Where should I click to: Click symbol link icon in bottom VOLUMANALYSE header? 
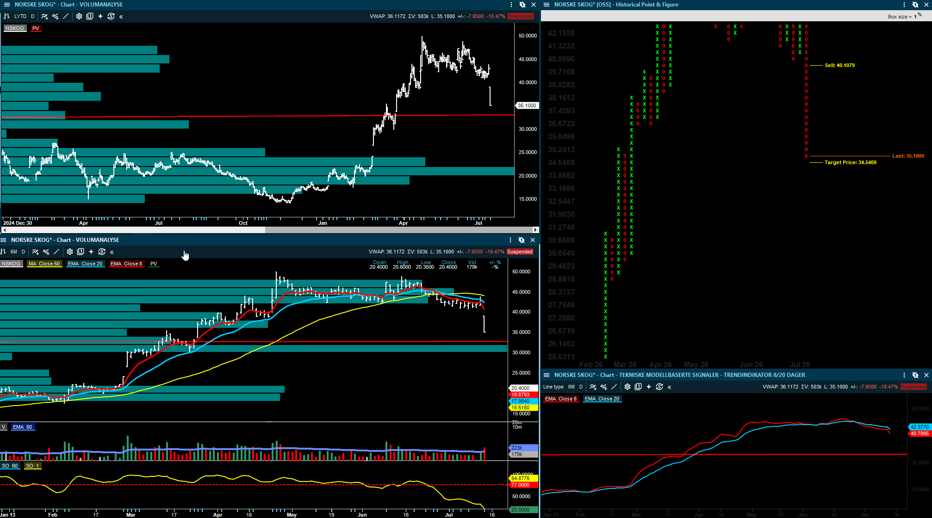[x=522, y=240]
